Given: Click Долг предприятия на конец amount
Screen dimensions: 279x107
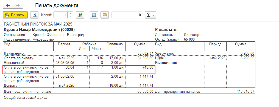Looking at the screenshot, I should tap(245, 92).
